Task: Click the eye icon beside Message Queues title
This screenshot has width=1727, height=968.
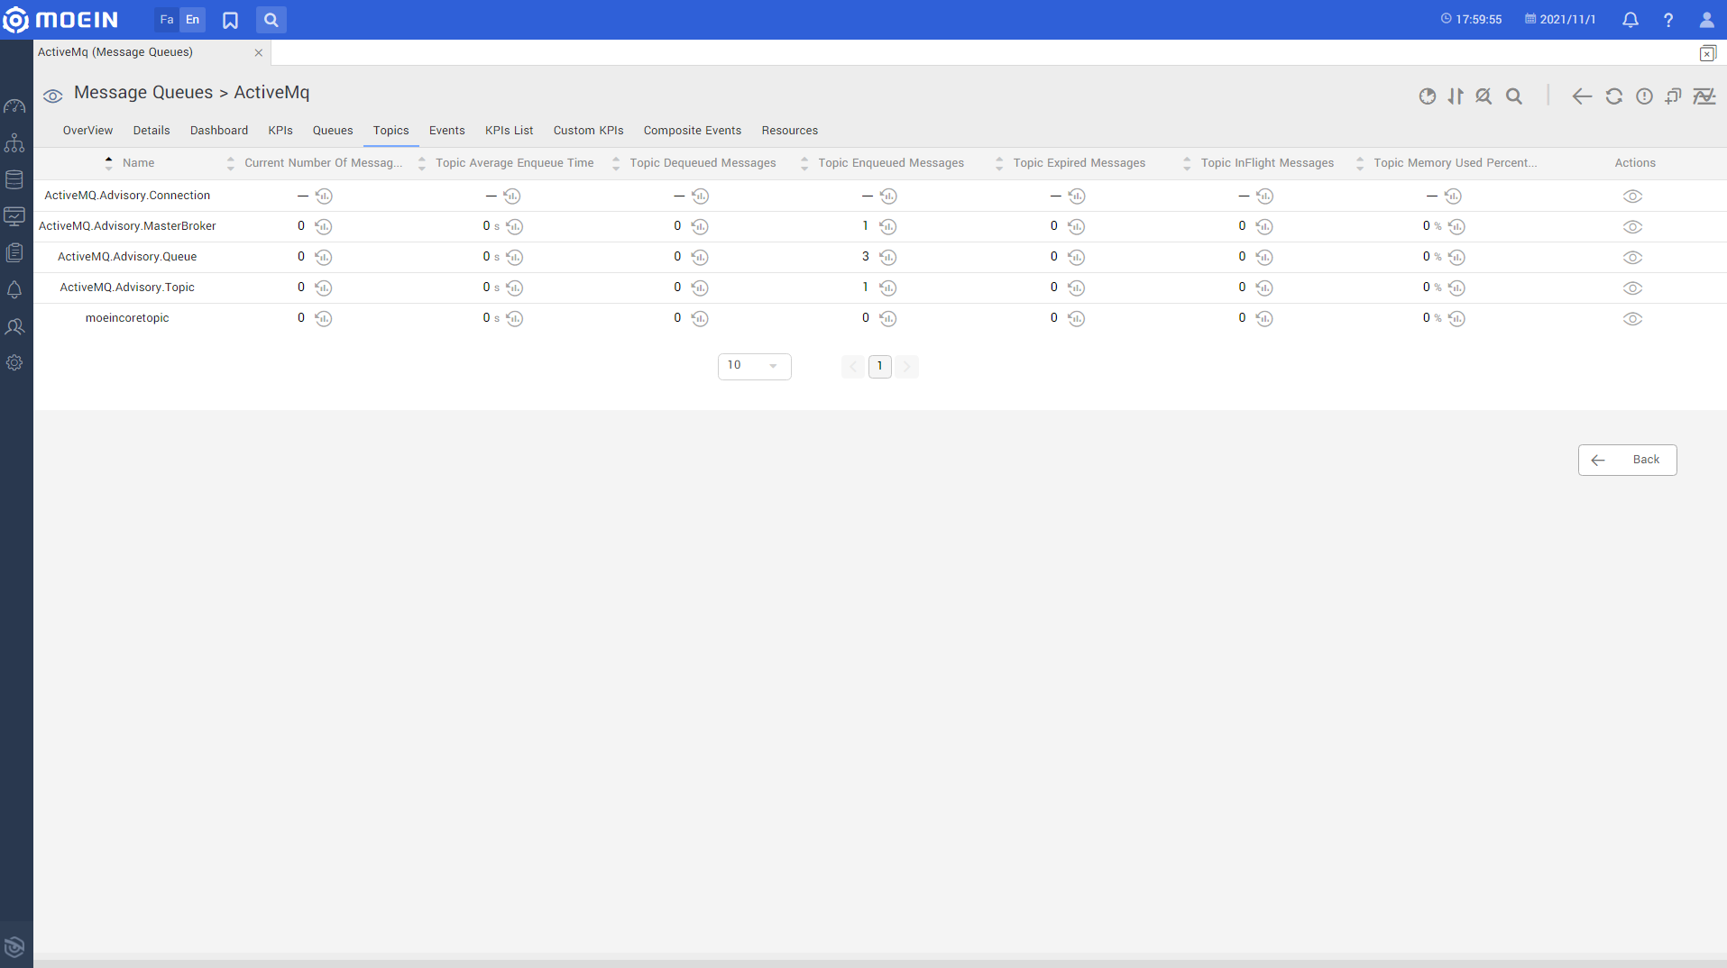Action: point(53,96)
